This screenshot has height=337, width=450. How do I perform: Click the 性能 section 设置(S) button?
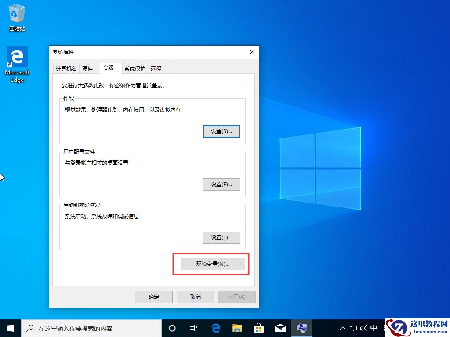tap(221, 131)
